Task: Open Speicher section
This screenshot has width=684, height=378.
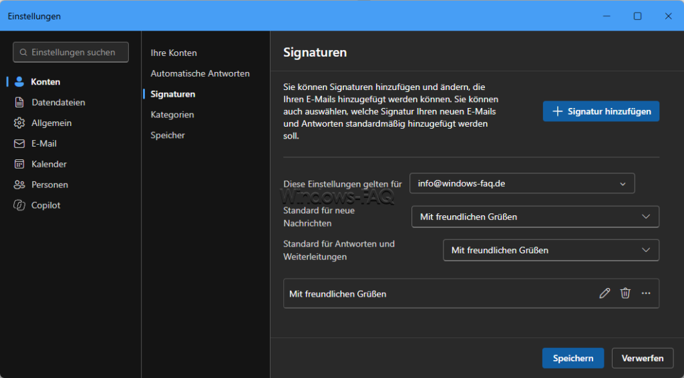Action: (168, 135)
